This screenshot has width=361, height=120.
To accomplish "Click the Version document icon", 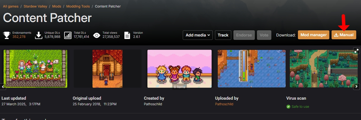I will [x=127, y=35].
